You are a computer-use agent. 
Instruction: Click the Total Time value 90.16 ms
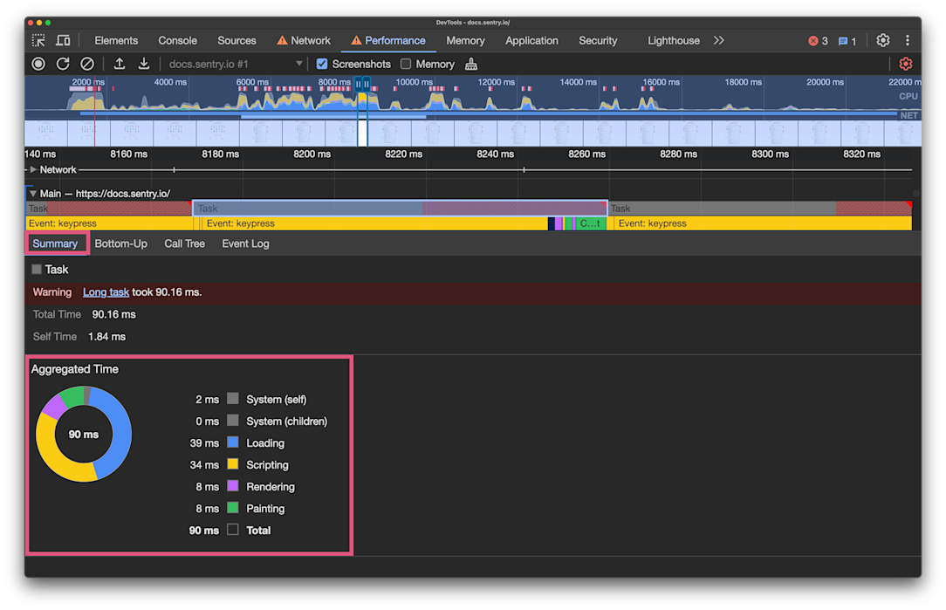(x=114, y=314)
